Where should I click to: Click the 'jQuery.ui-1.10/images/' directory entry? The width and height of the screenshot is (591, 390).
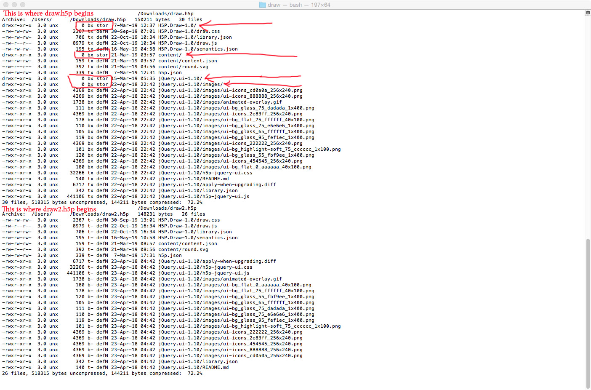(191, 84)
